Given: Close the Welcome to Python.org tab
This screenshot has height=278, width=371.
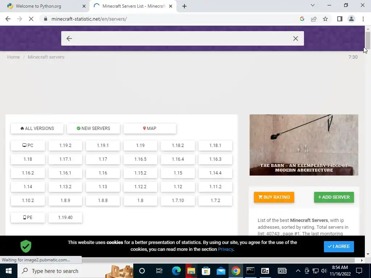Looking at the screenshot, I should [x=84, y=7].
